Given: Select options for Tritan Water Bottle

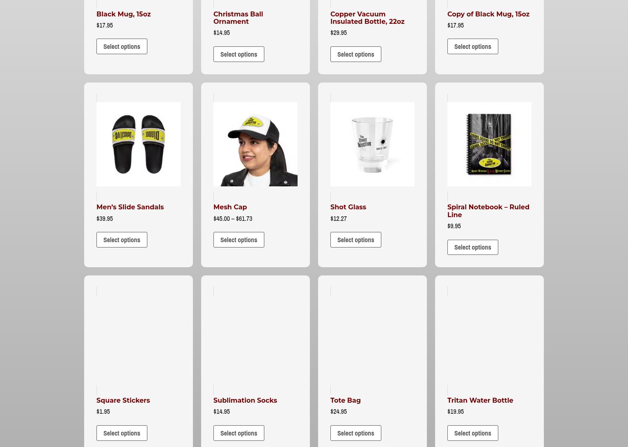Looking at the screenshot, I should coord(473,433).
